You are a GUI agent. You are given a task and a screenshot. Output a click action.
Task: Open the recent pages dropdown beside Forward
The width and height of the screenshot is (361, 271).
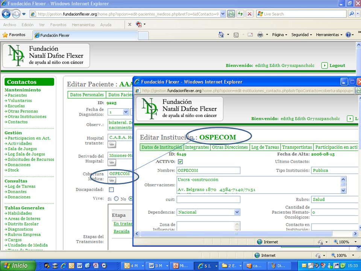coord(24,14)
